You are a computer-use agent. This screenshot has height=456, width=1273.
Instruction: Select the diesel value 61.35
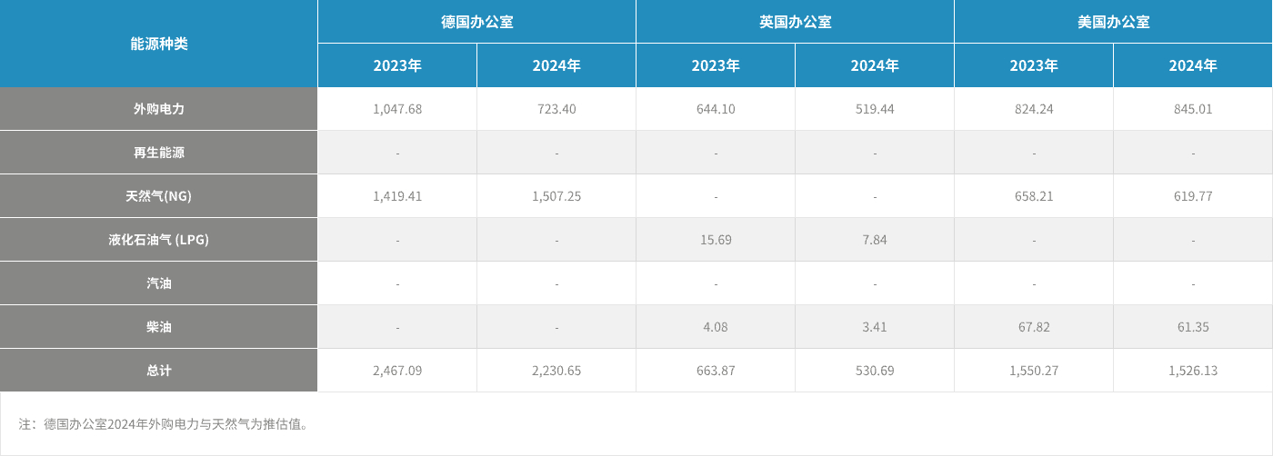point(1193,327)
